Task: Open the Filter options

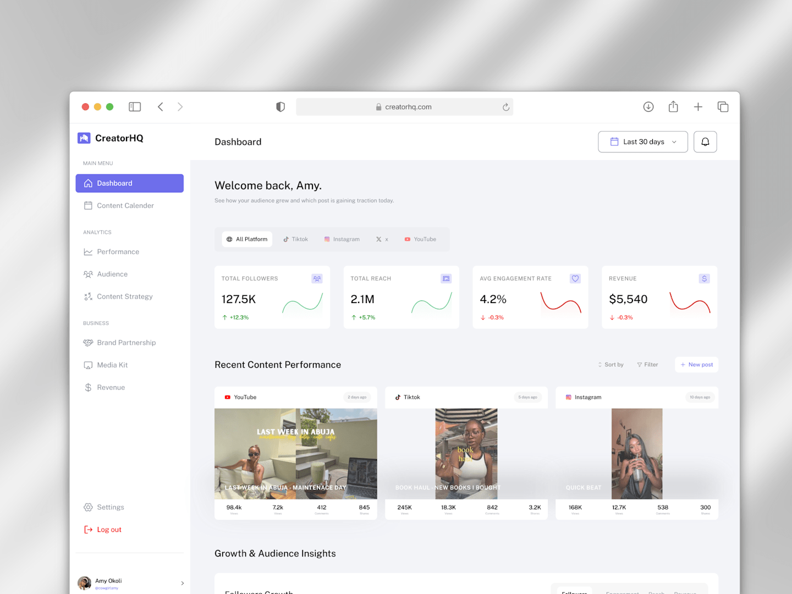Action: [x=647, y=365]
